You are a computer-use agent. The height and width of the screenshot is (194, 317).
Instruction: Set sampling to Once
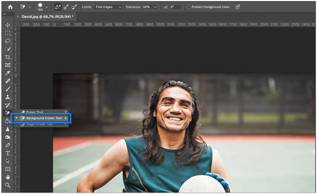click(66, 7)
